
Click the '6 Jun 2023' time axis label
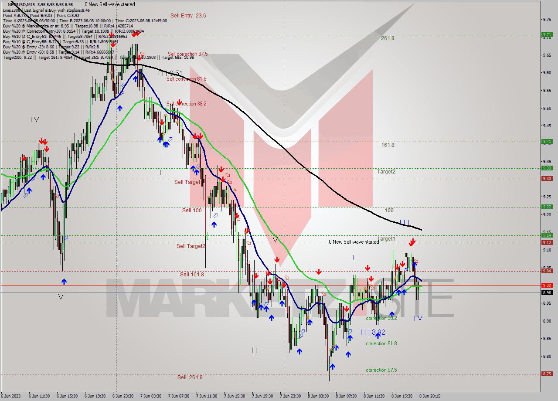[x=10, y=396]
